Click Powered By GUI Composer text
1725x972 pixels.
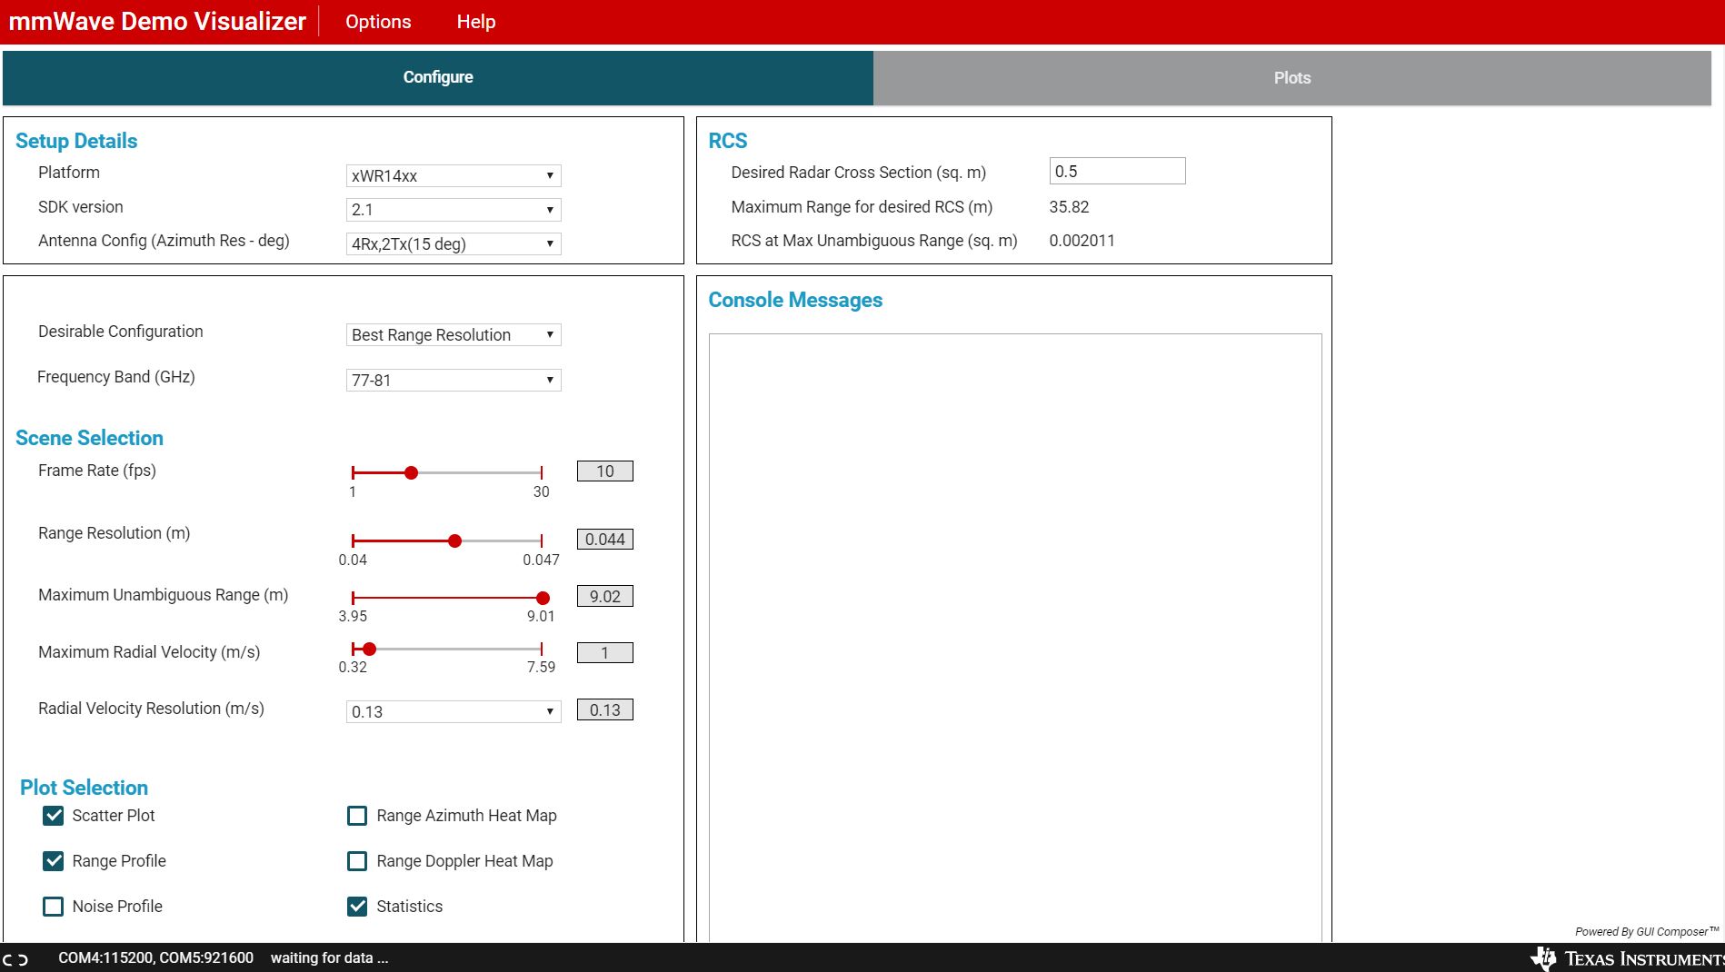click(x=1647, y=931)
